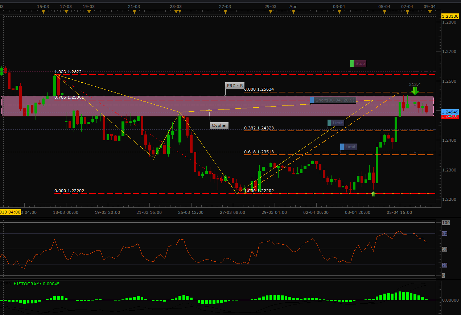Select the 0.786 1.25361 Fibonacci label
Viewport: 461px width, 315px height.
(69, 97)
